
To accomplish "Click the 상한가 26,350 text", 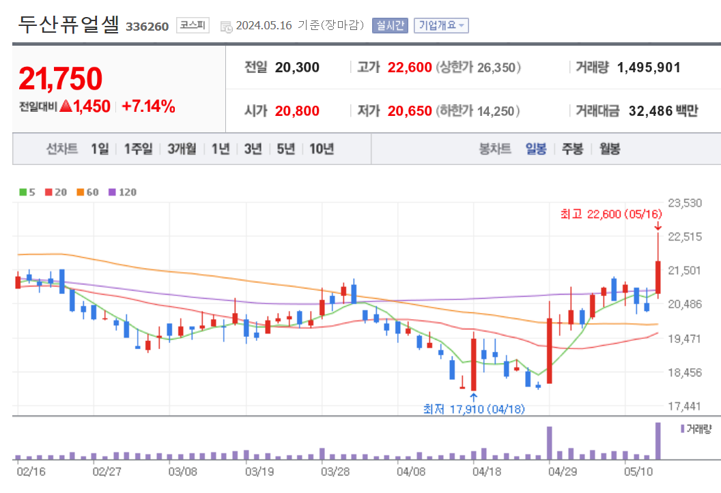I will point(478,68).
